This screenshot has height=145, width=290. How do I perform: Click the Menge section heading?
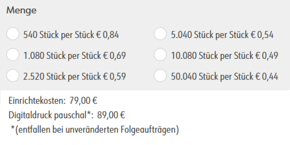point(21,10)
